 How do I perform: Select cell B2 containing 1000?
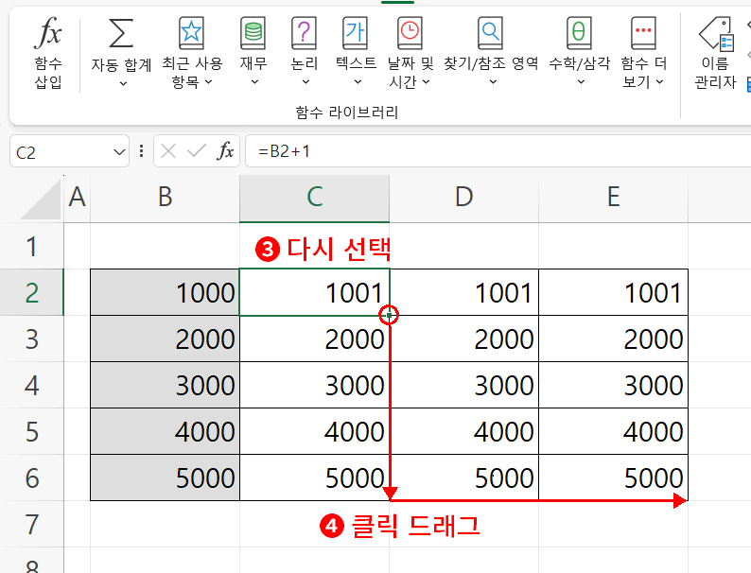pos(165,292)
